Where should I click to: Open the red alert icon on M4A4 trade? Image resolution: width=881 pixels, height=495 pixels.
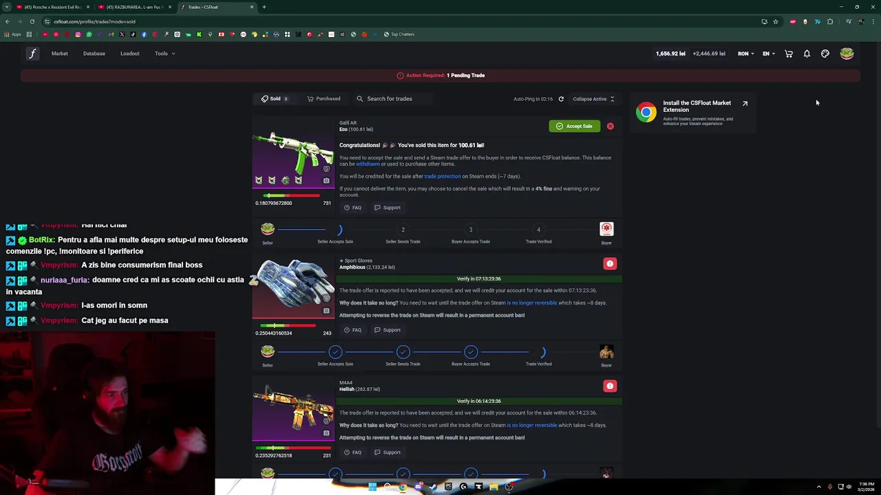pyautogui.click(x=610, y=386)
